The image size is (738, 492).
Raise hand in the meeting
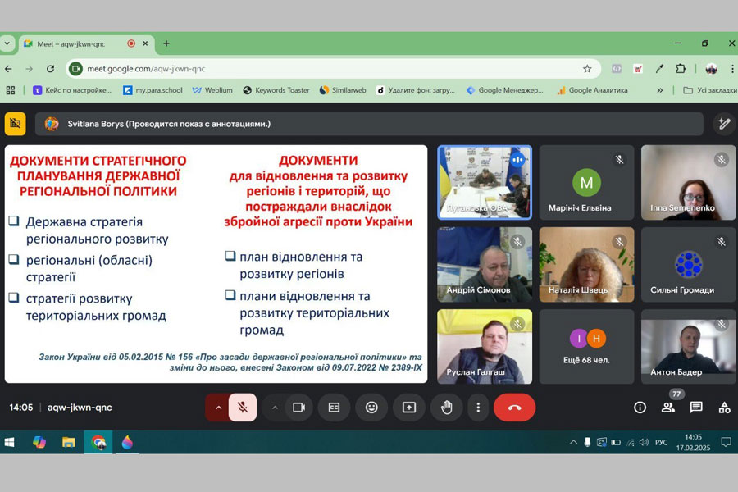click(447, 408)
